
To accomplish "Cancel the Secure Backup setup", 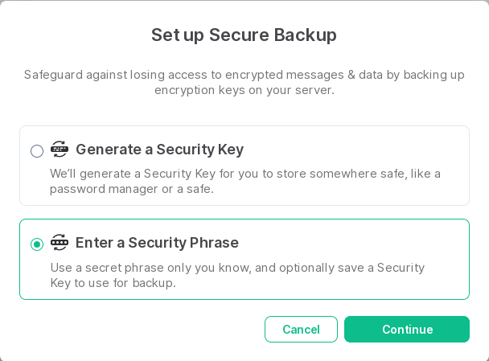I will 301,329.
